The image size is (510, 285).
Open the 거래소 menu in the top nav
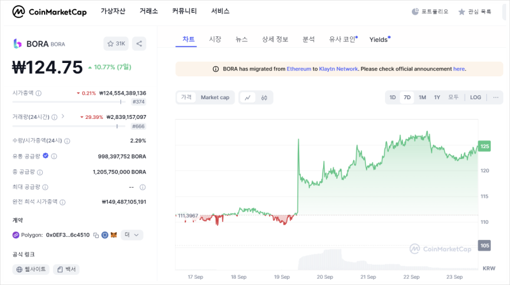click(149, 11)
